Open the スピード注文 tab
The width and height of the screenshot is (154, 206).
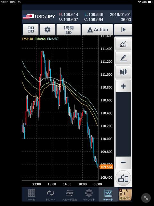(70, 195)
